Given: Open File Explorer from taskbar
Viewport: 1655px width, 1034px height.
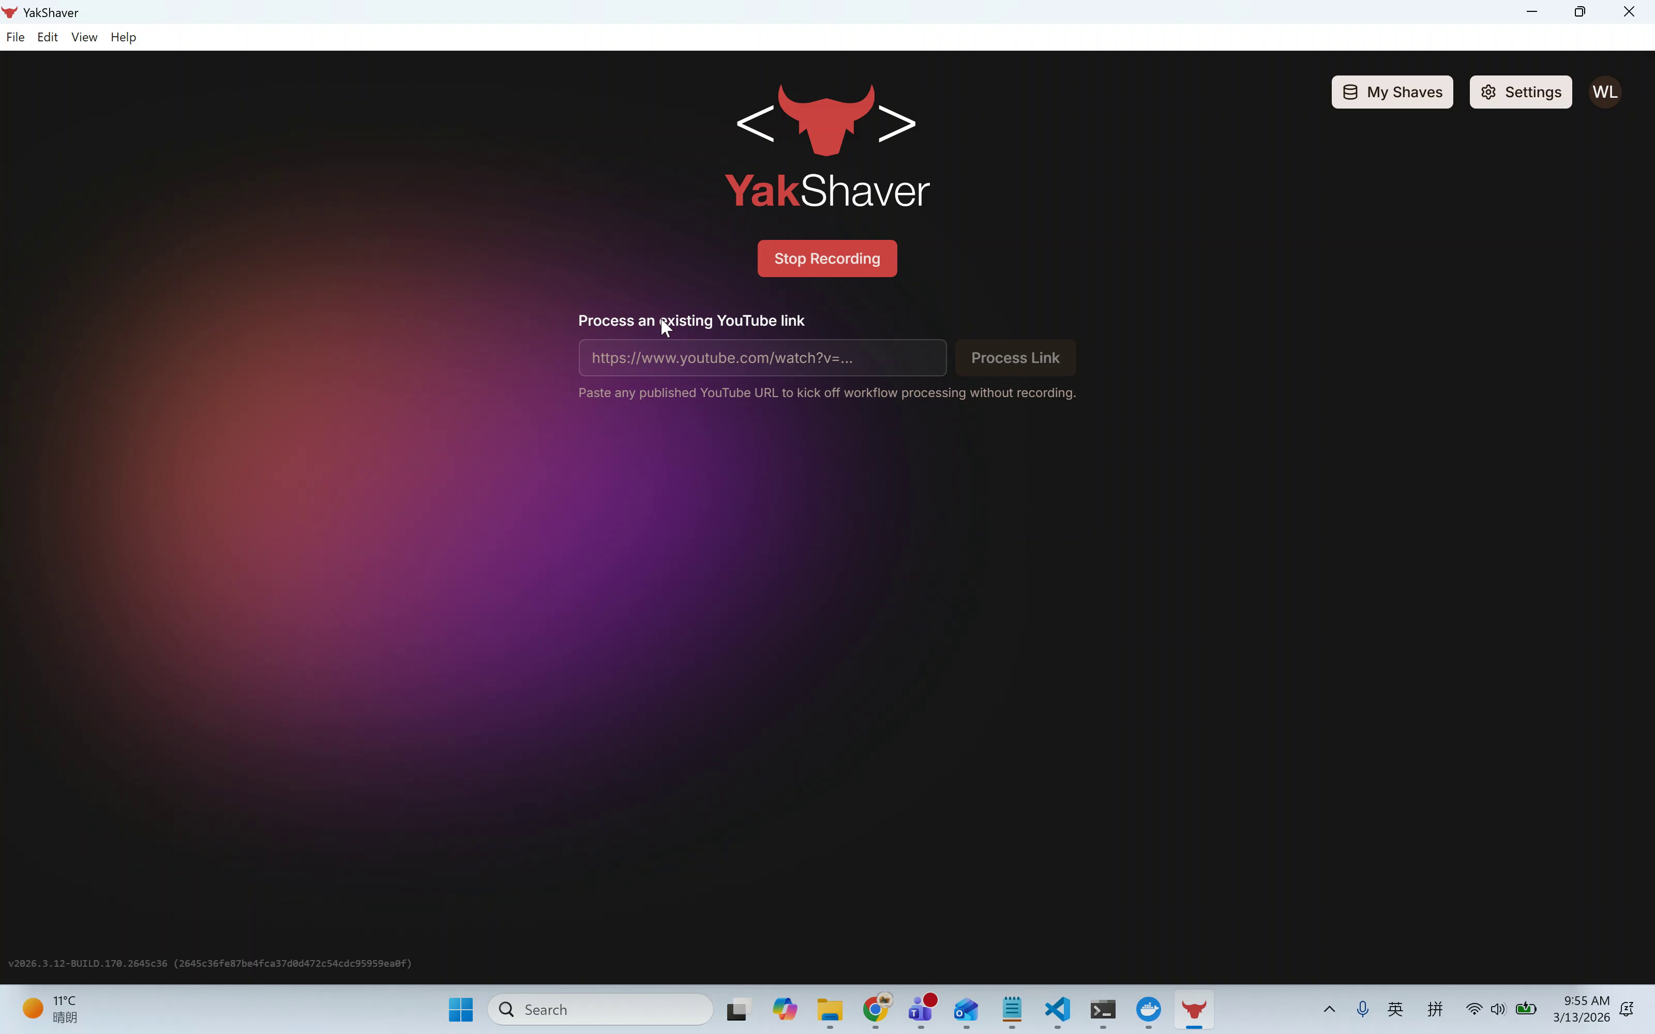Looking at the screenshot, I should pyautogui.click(x=830, y=1009).
